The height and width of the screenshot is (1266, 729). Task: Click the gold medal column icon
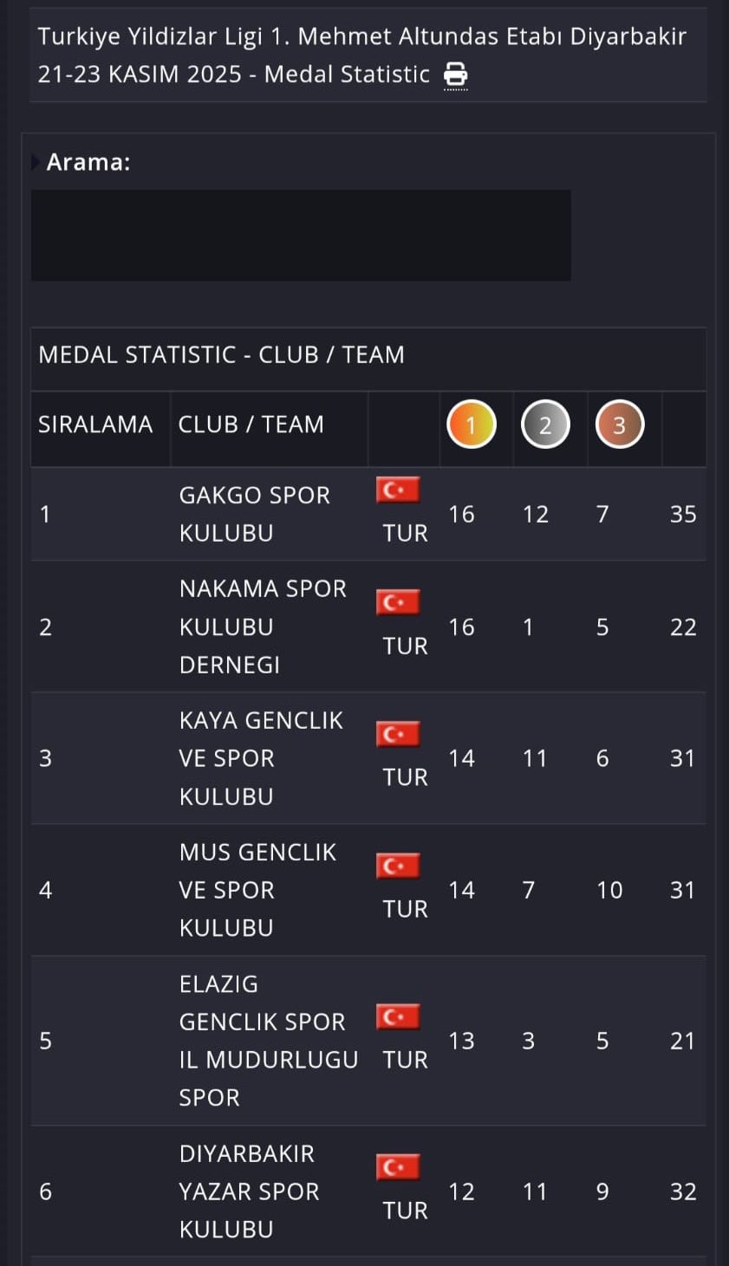(x=471, y=425)
